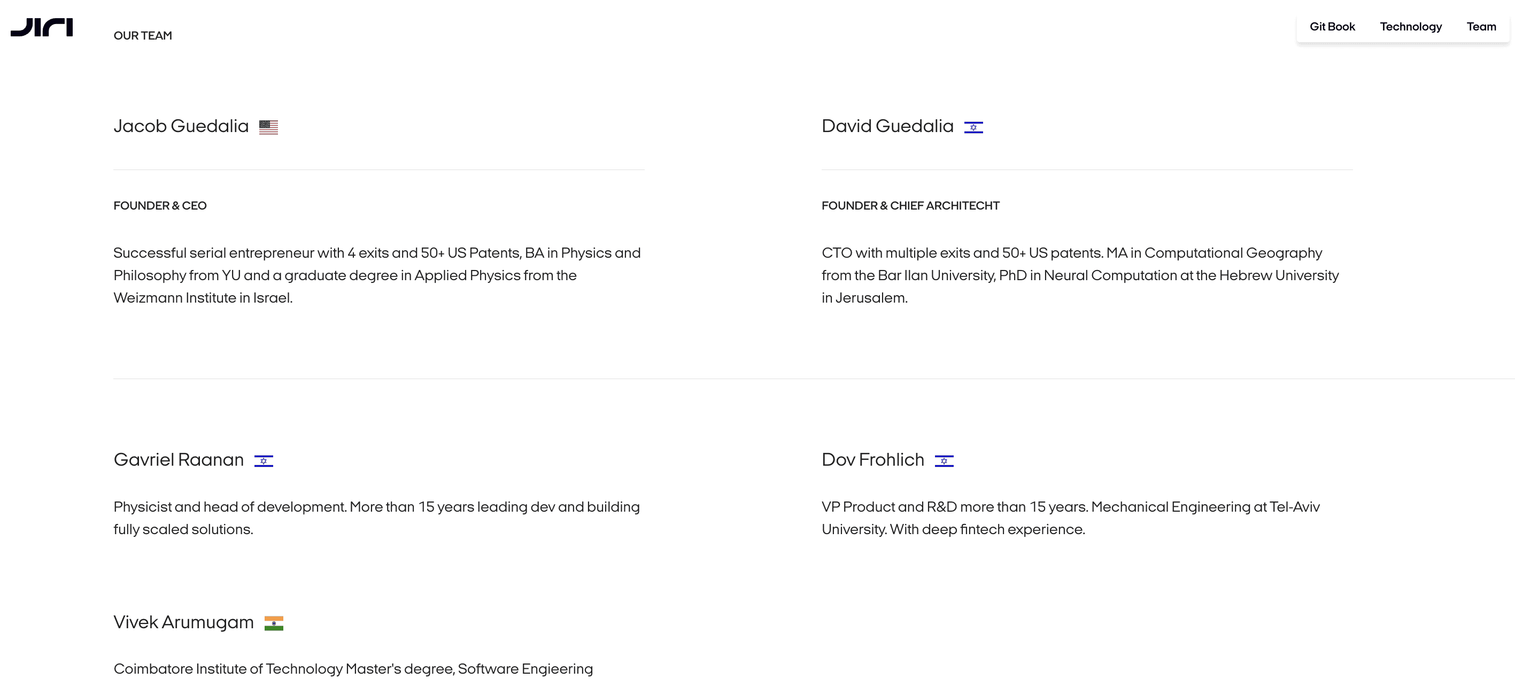Open the Git Book menu item

coord(1332,27)
